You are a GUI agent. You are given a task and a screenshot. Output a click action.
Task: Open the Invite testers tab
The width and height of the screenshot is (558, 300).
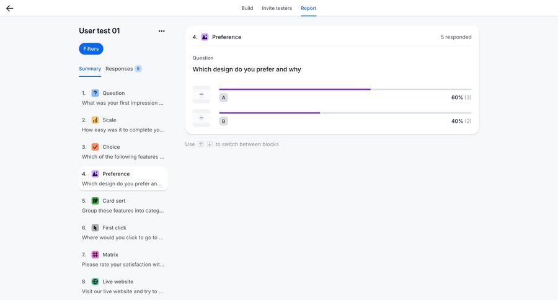click(277, 8)
